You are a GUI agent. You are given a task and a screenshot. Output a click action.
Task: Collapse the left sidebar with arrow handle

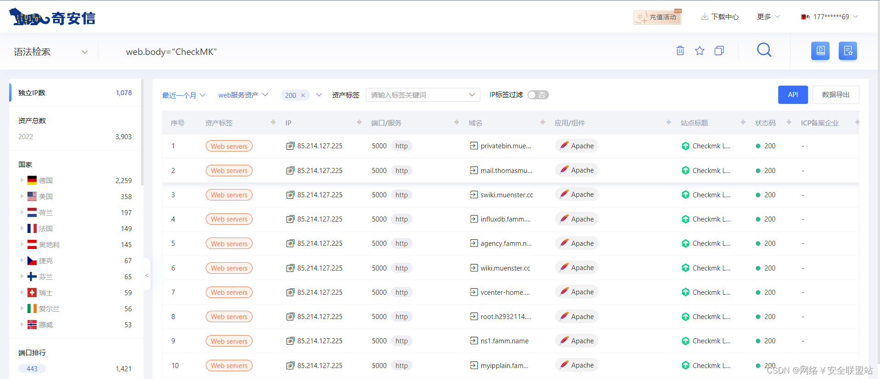pos(147,275)
